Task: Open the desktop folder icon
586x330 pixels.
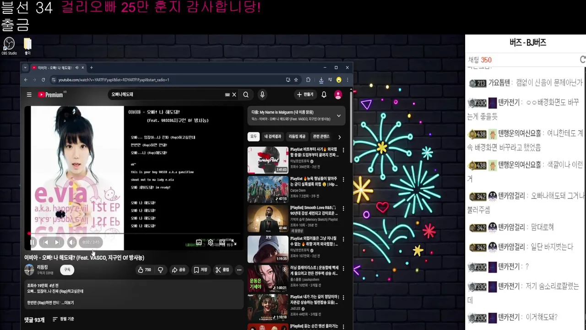Action: coord(27,46)
